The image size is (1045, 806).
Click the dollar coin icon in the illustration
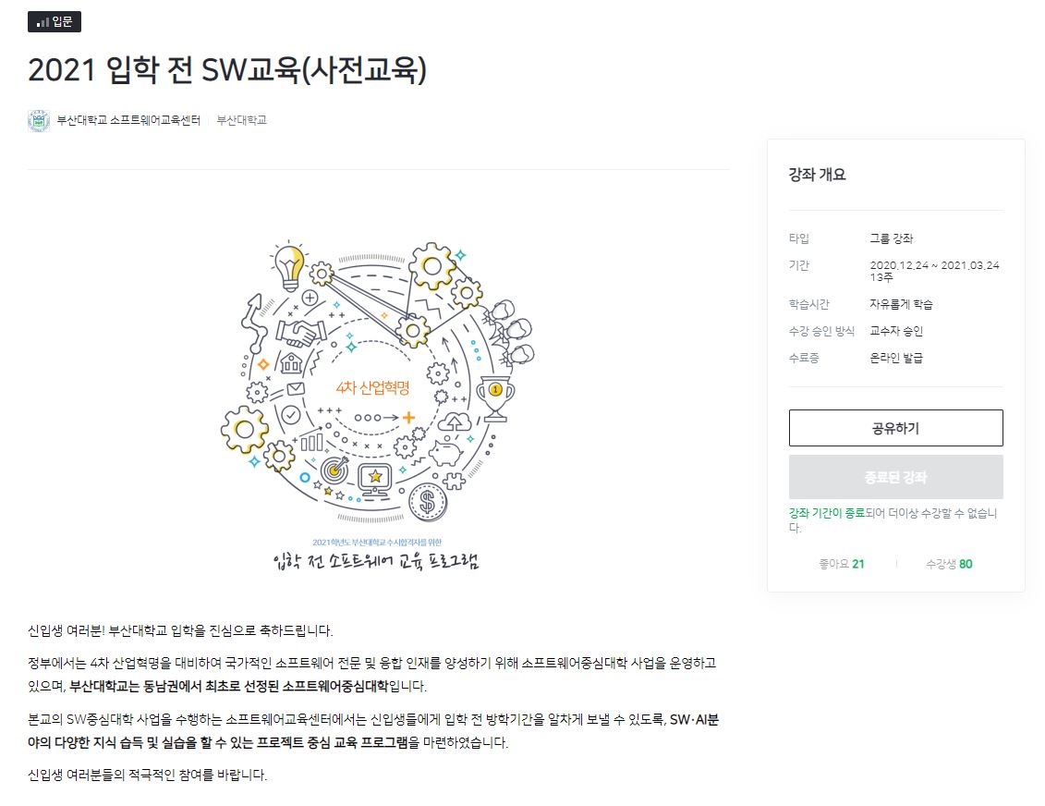tap(427, 502)
